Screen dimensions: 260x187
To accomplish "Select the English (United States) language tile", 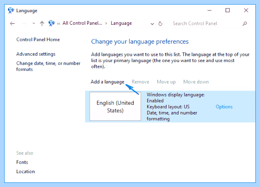I will pyautogui.click(x=115, y=106).
